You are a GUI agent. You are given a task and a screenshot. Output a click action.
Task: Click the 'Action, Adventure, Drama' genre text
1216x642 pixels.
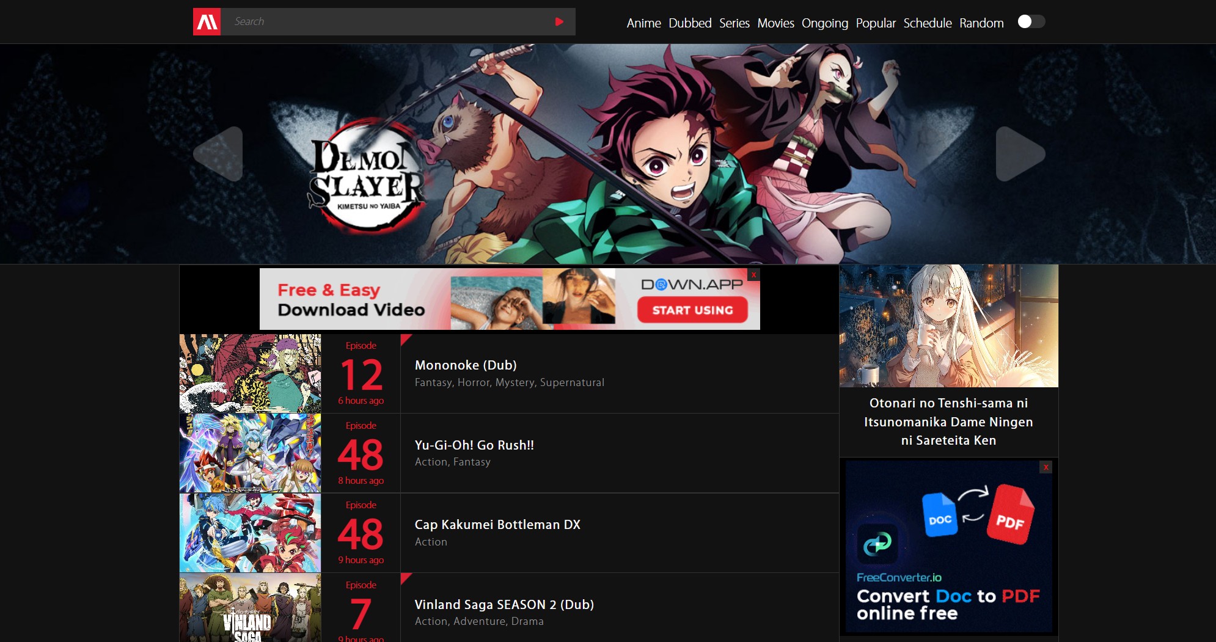pyautogui.click(x=479, y=621)
